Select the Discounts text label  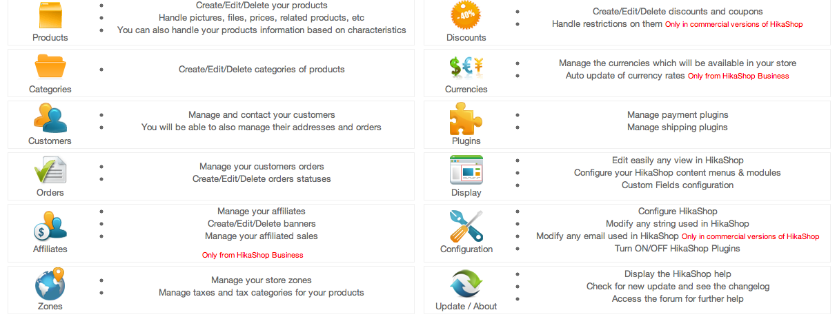[466, 38]
